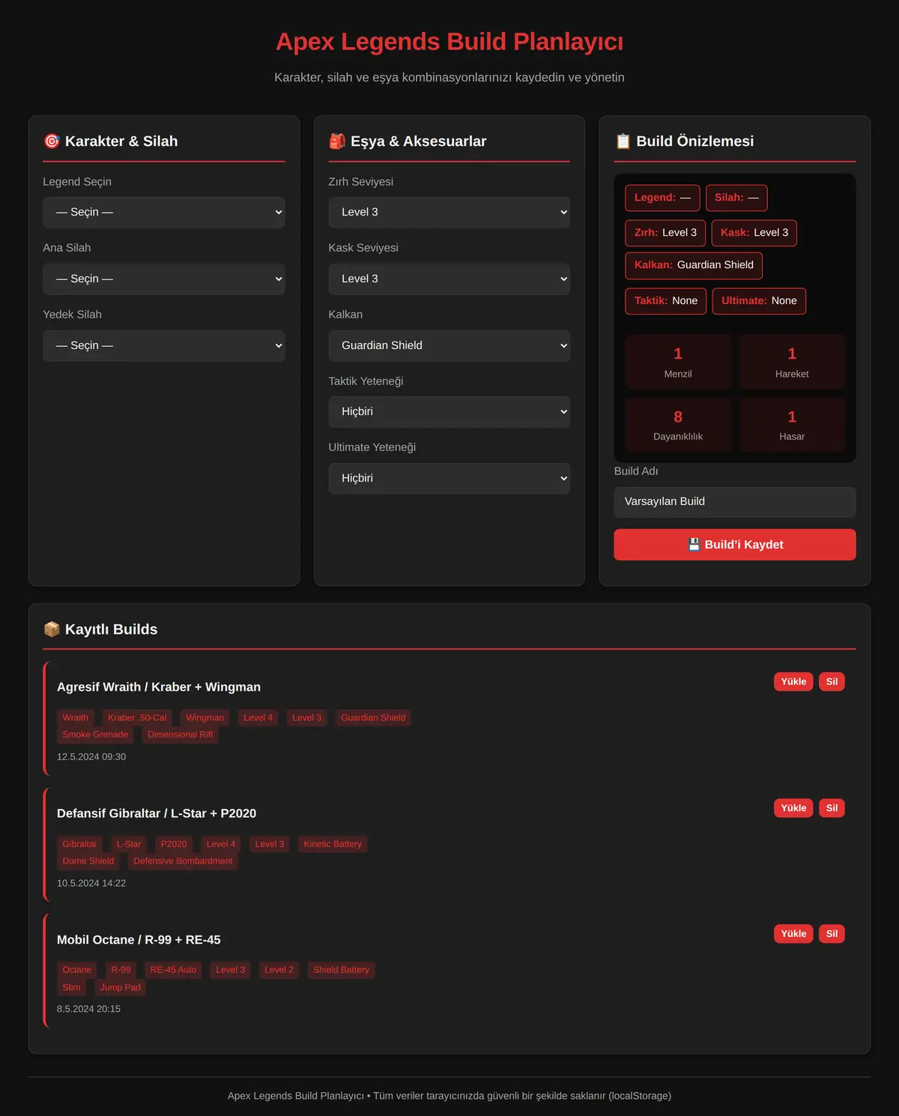The width and height of the screenshot is (899, 1116).
Task: Open the Taktik Yeteneği dropdown
Action: (449, 412)
